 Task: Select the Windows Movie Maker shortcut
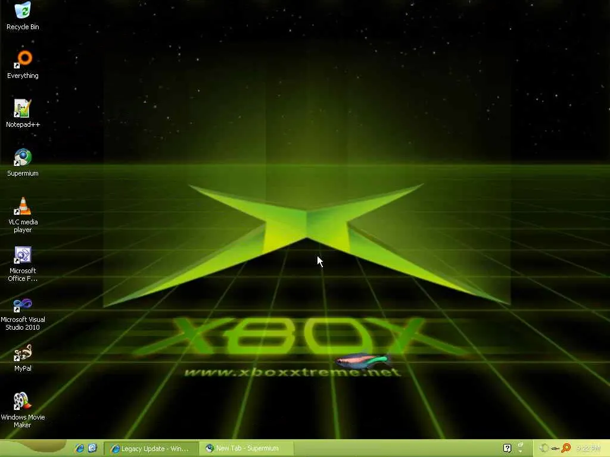(x=23, y=411)
